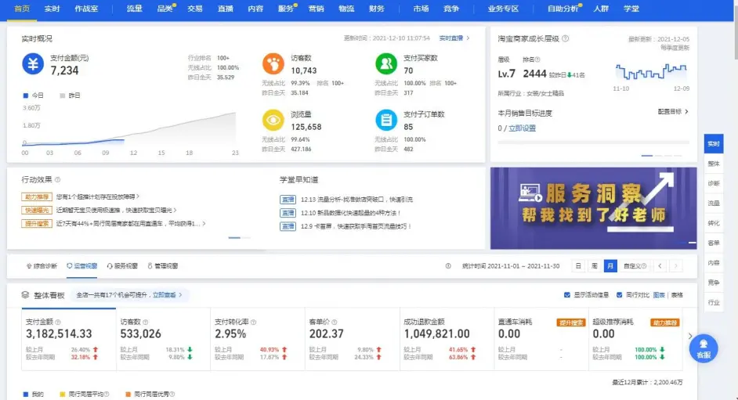Click 提升搜索 badge on 直通车消耗 card
Image resolution: width=738 pixels, height=400 pixels.
(x=570, y=323)
